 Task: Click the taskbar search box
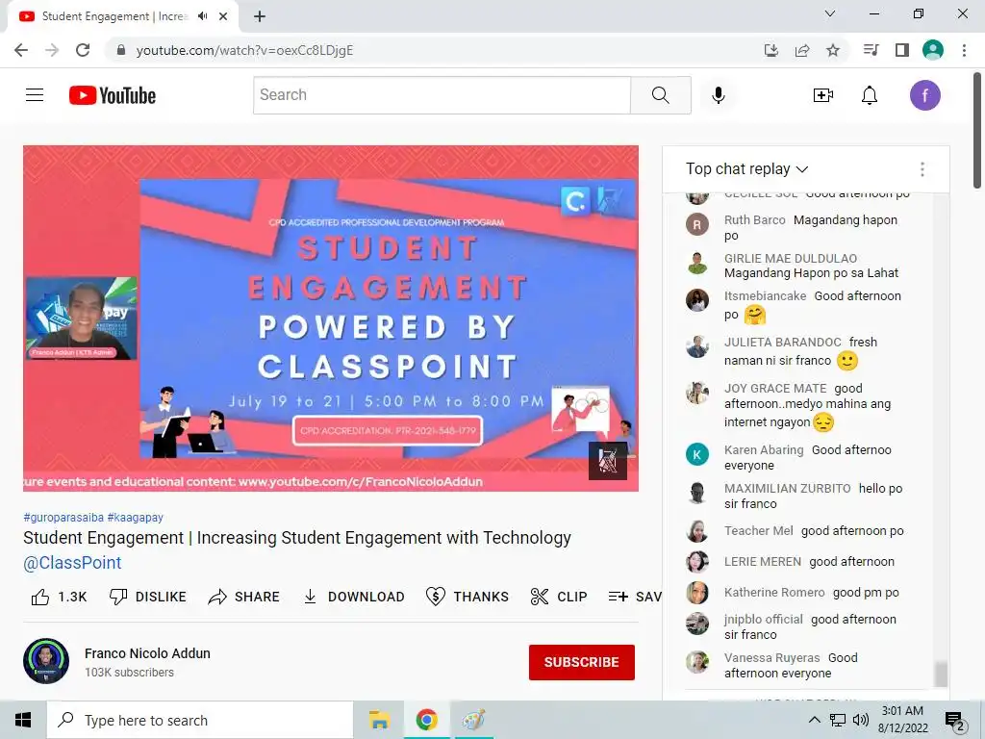tap(200, 720)
